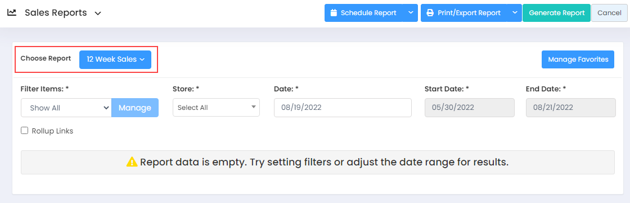Viewport: 630px width, 203px height.
Task: Click the Schedule Report button
Action: click(x=363, y=13)
